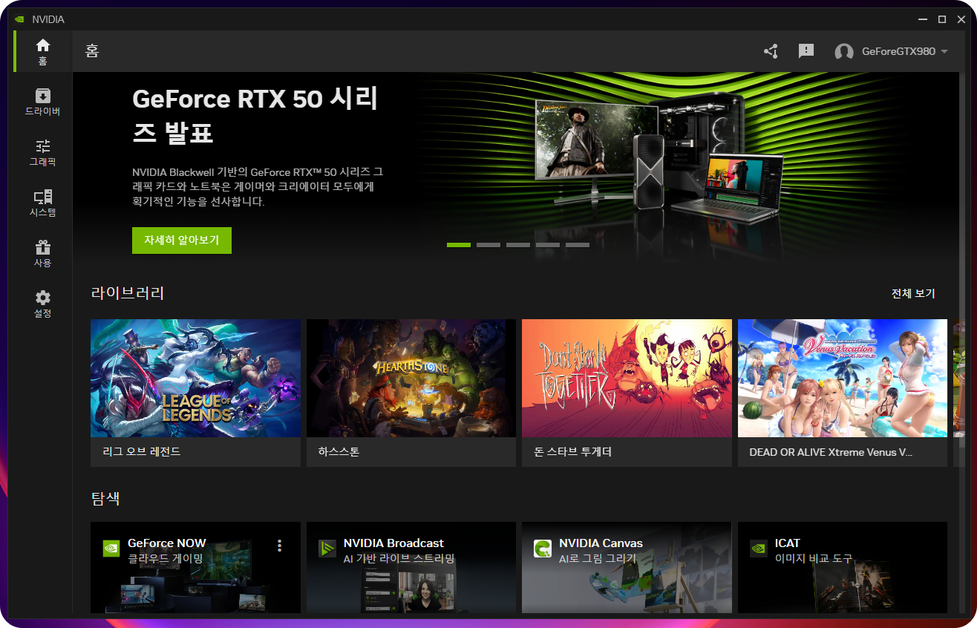Open the League of Legends game thumbnail

point(195,378)
